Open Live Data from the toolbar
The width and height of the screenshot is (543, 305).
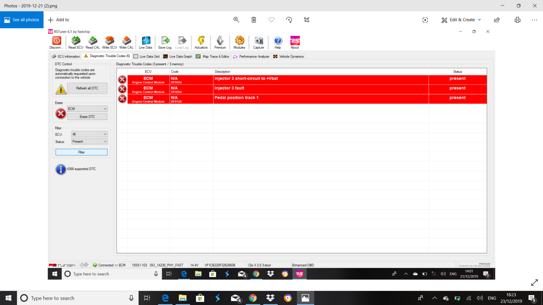(x=146, y=42)
